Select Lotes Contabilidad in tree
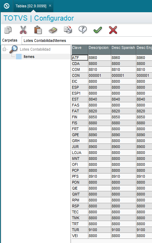Screen dimensions: 152x243 click(35, 49)
